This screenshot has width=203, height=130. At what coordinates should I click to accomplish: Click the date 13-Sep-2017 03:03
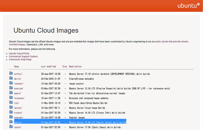pyautogui.click(x=51, y=84)
